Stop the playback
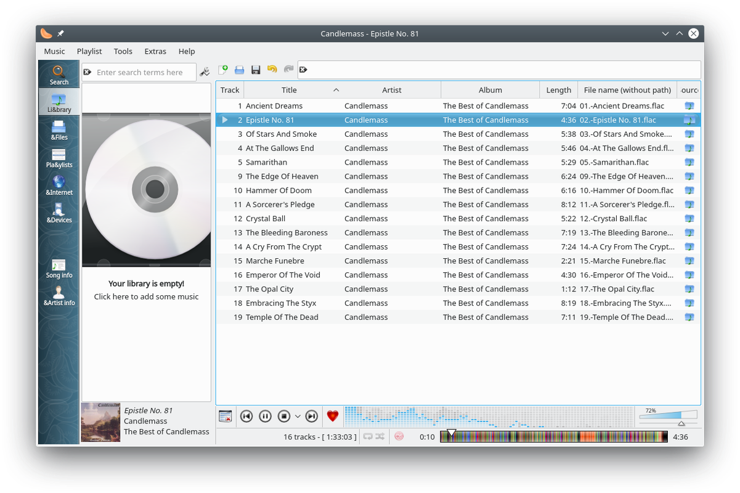The height and width of the screenshot is (493, 740). point(283,417)
